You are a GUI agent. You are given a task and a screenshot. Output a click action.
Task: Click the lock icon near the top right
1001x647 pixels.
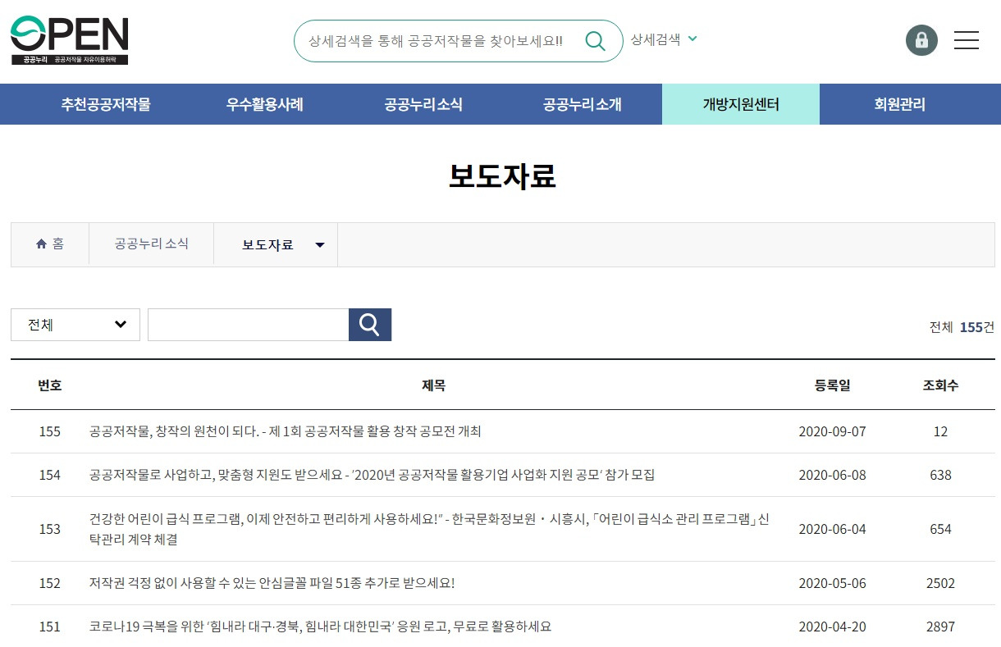pos(921,39)
